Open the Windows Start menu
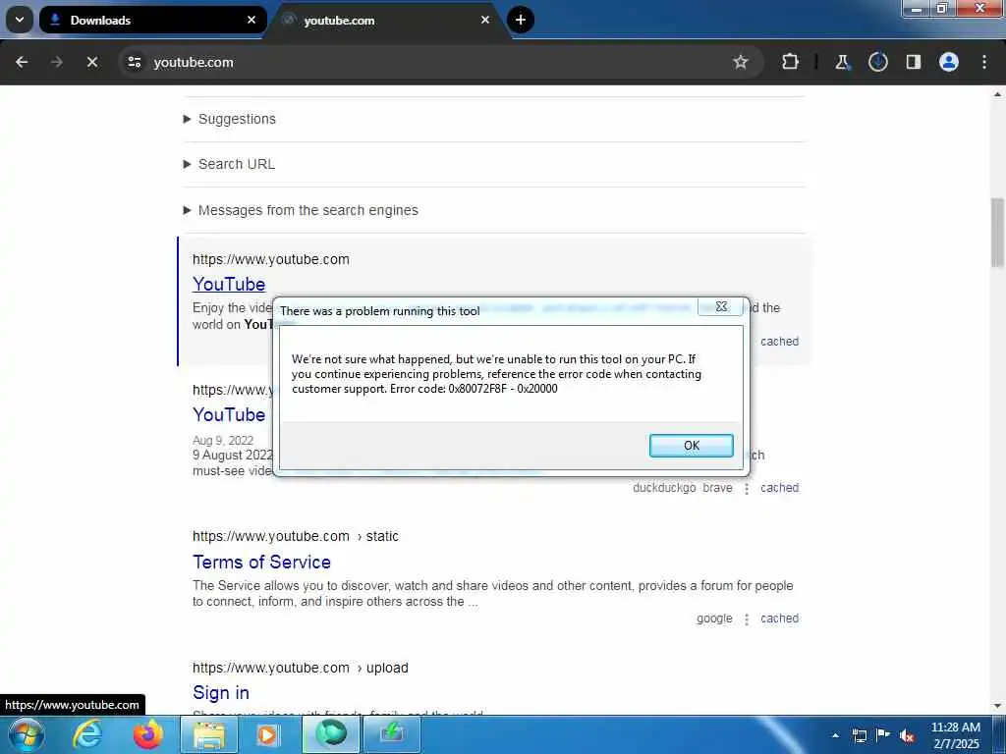This screenshot has width=1006, height=754. (27, 734)
